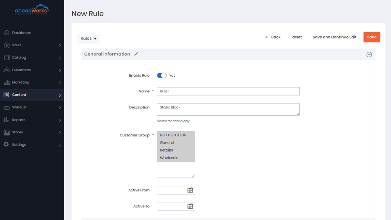Open the Active From calendar picker

[190, 190]
